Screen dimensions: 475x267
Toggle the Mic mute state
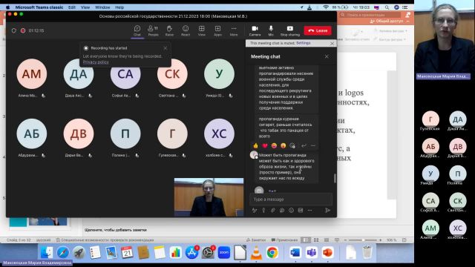pos(271,30)
